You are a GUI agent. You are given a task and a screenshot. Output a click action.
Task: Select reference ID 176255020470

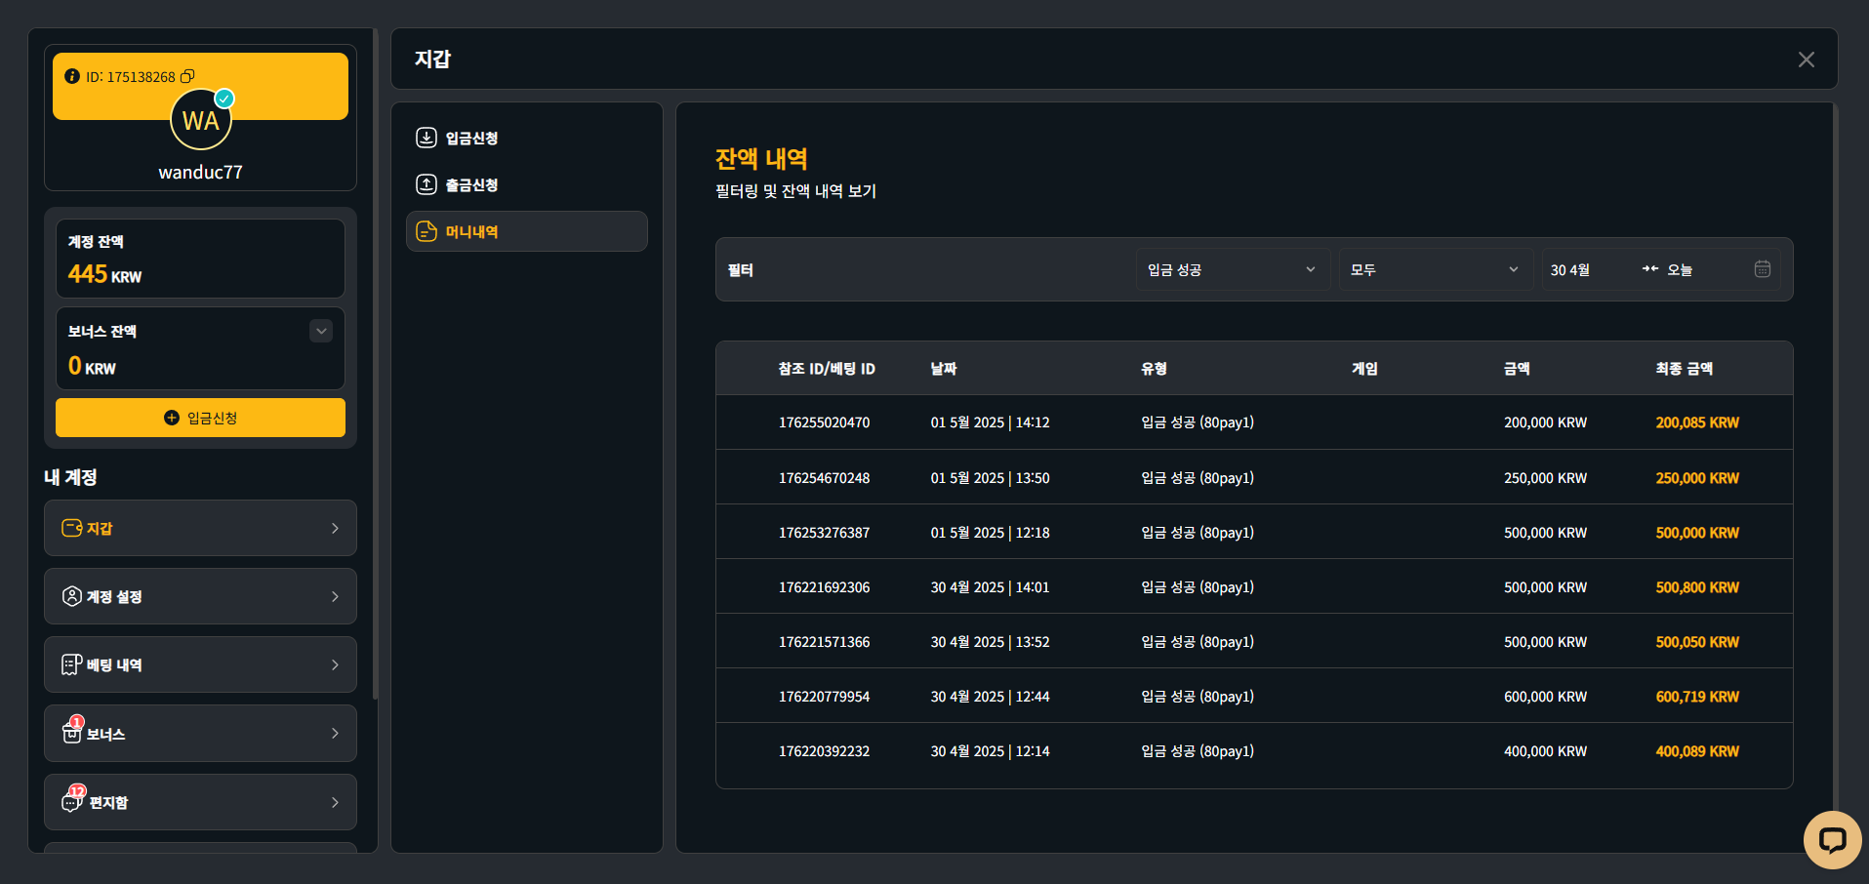pyautogui.click(x=824, y=422)
